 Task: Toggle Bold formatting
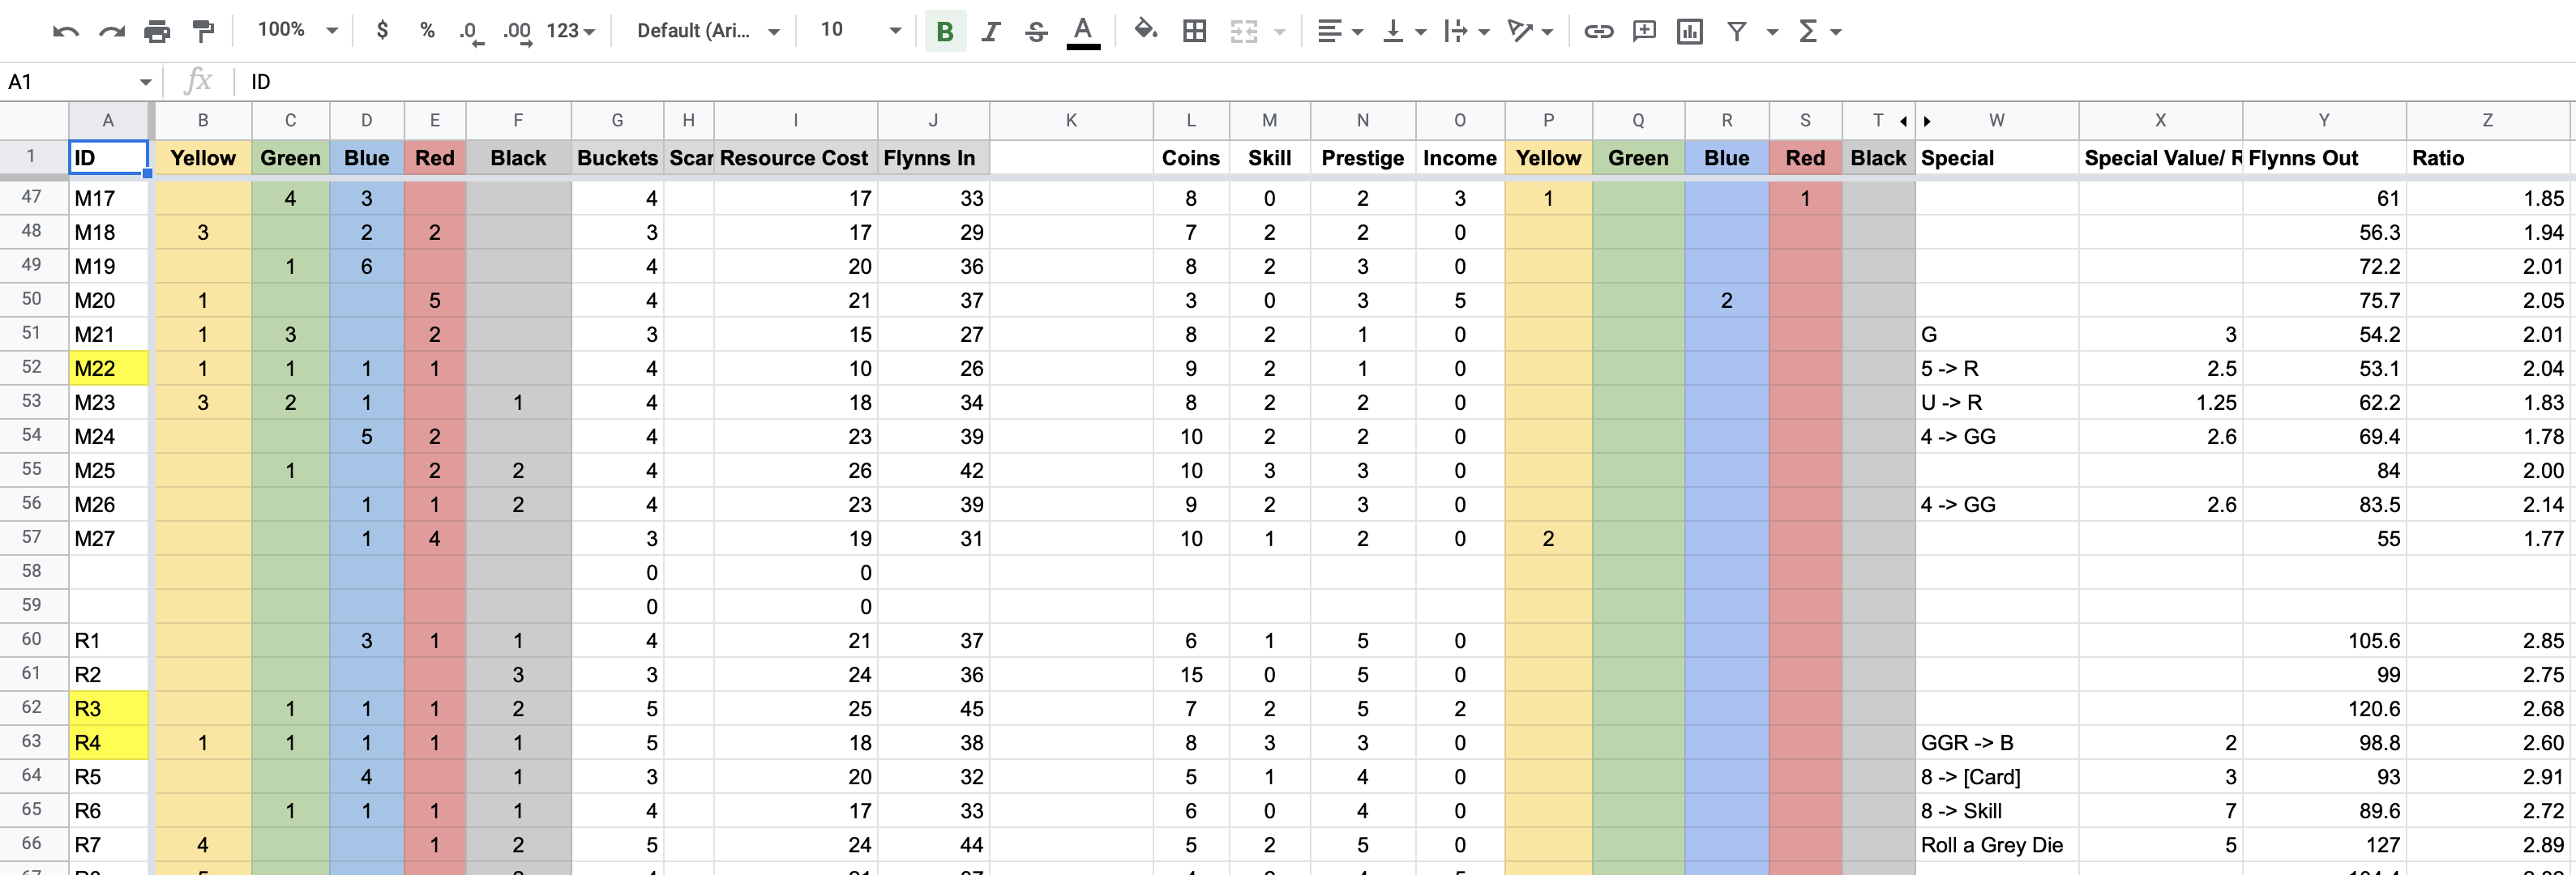pyautogui.click(x=944, y=31)
